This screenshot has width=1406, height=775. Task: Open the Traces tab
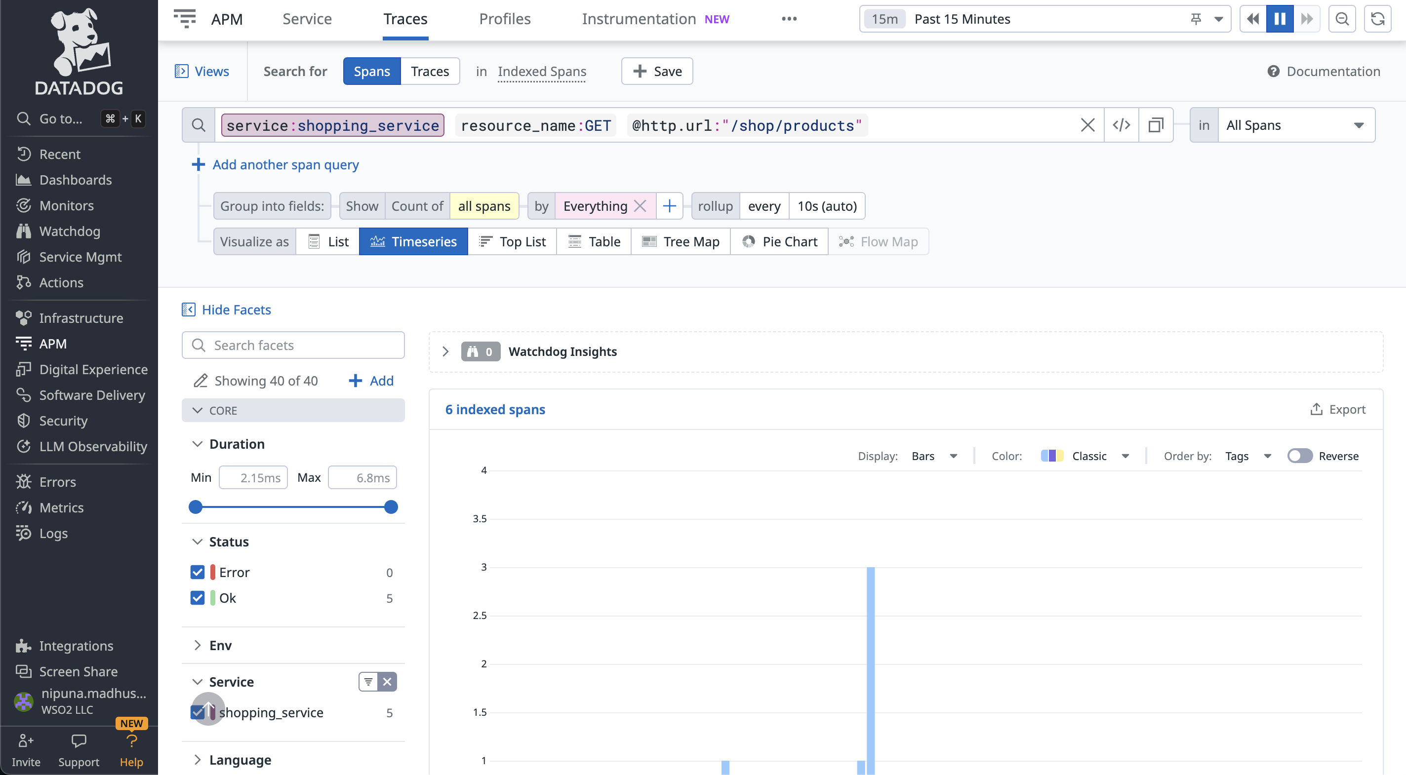[x=405, y=19]
